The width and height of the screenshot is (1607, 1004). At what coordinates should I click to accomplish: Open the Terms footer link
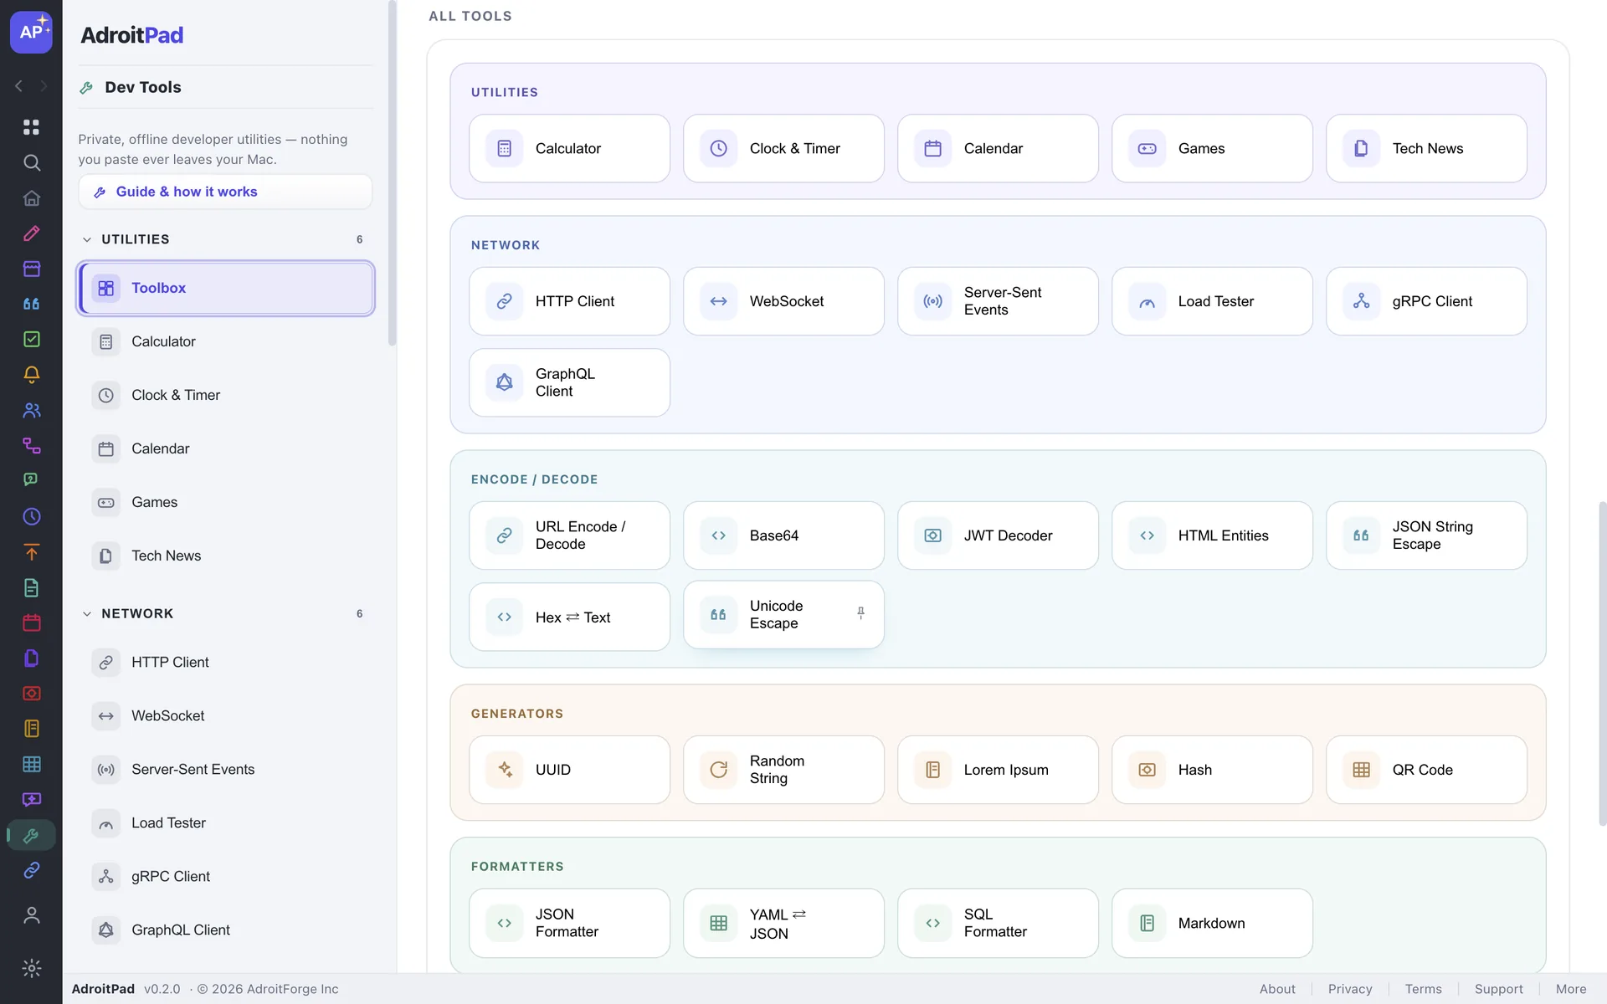tap(1423, 989)
